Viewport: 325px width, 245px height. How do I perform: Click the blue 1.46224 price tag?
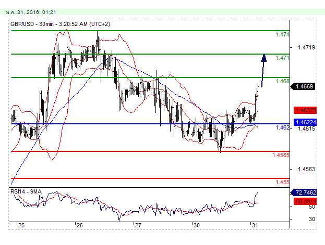tap(305, 122)
